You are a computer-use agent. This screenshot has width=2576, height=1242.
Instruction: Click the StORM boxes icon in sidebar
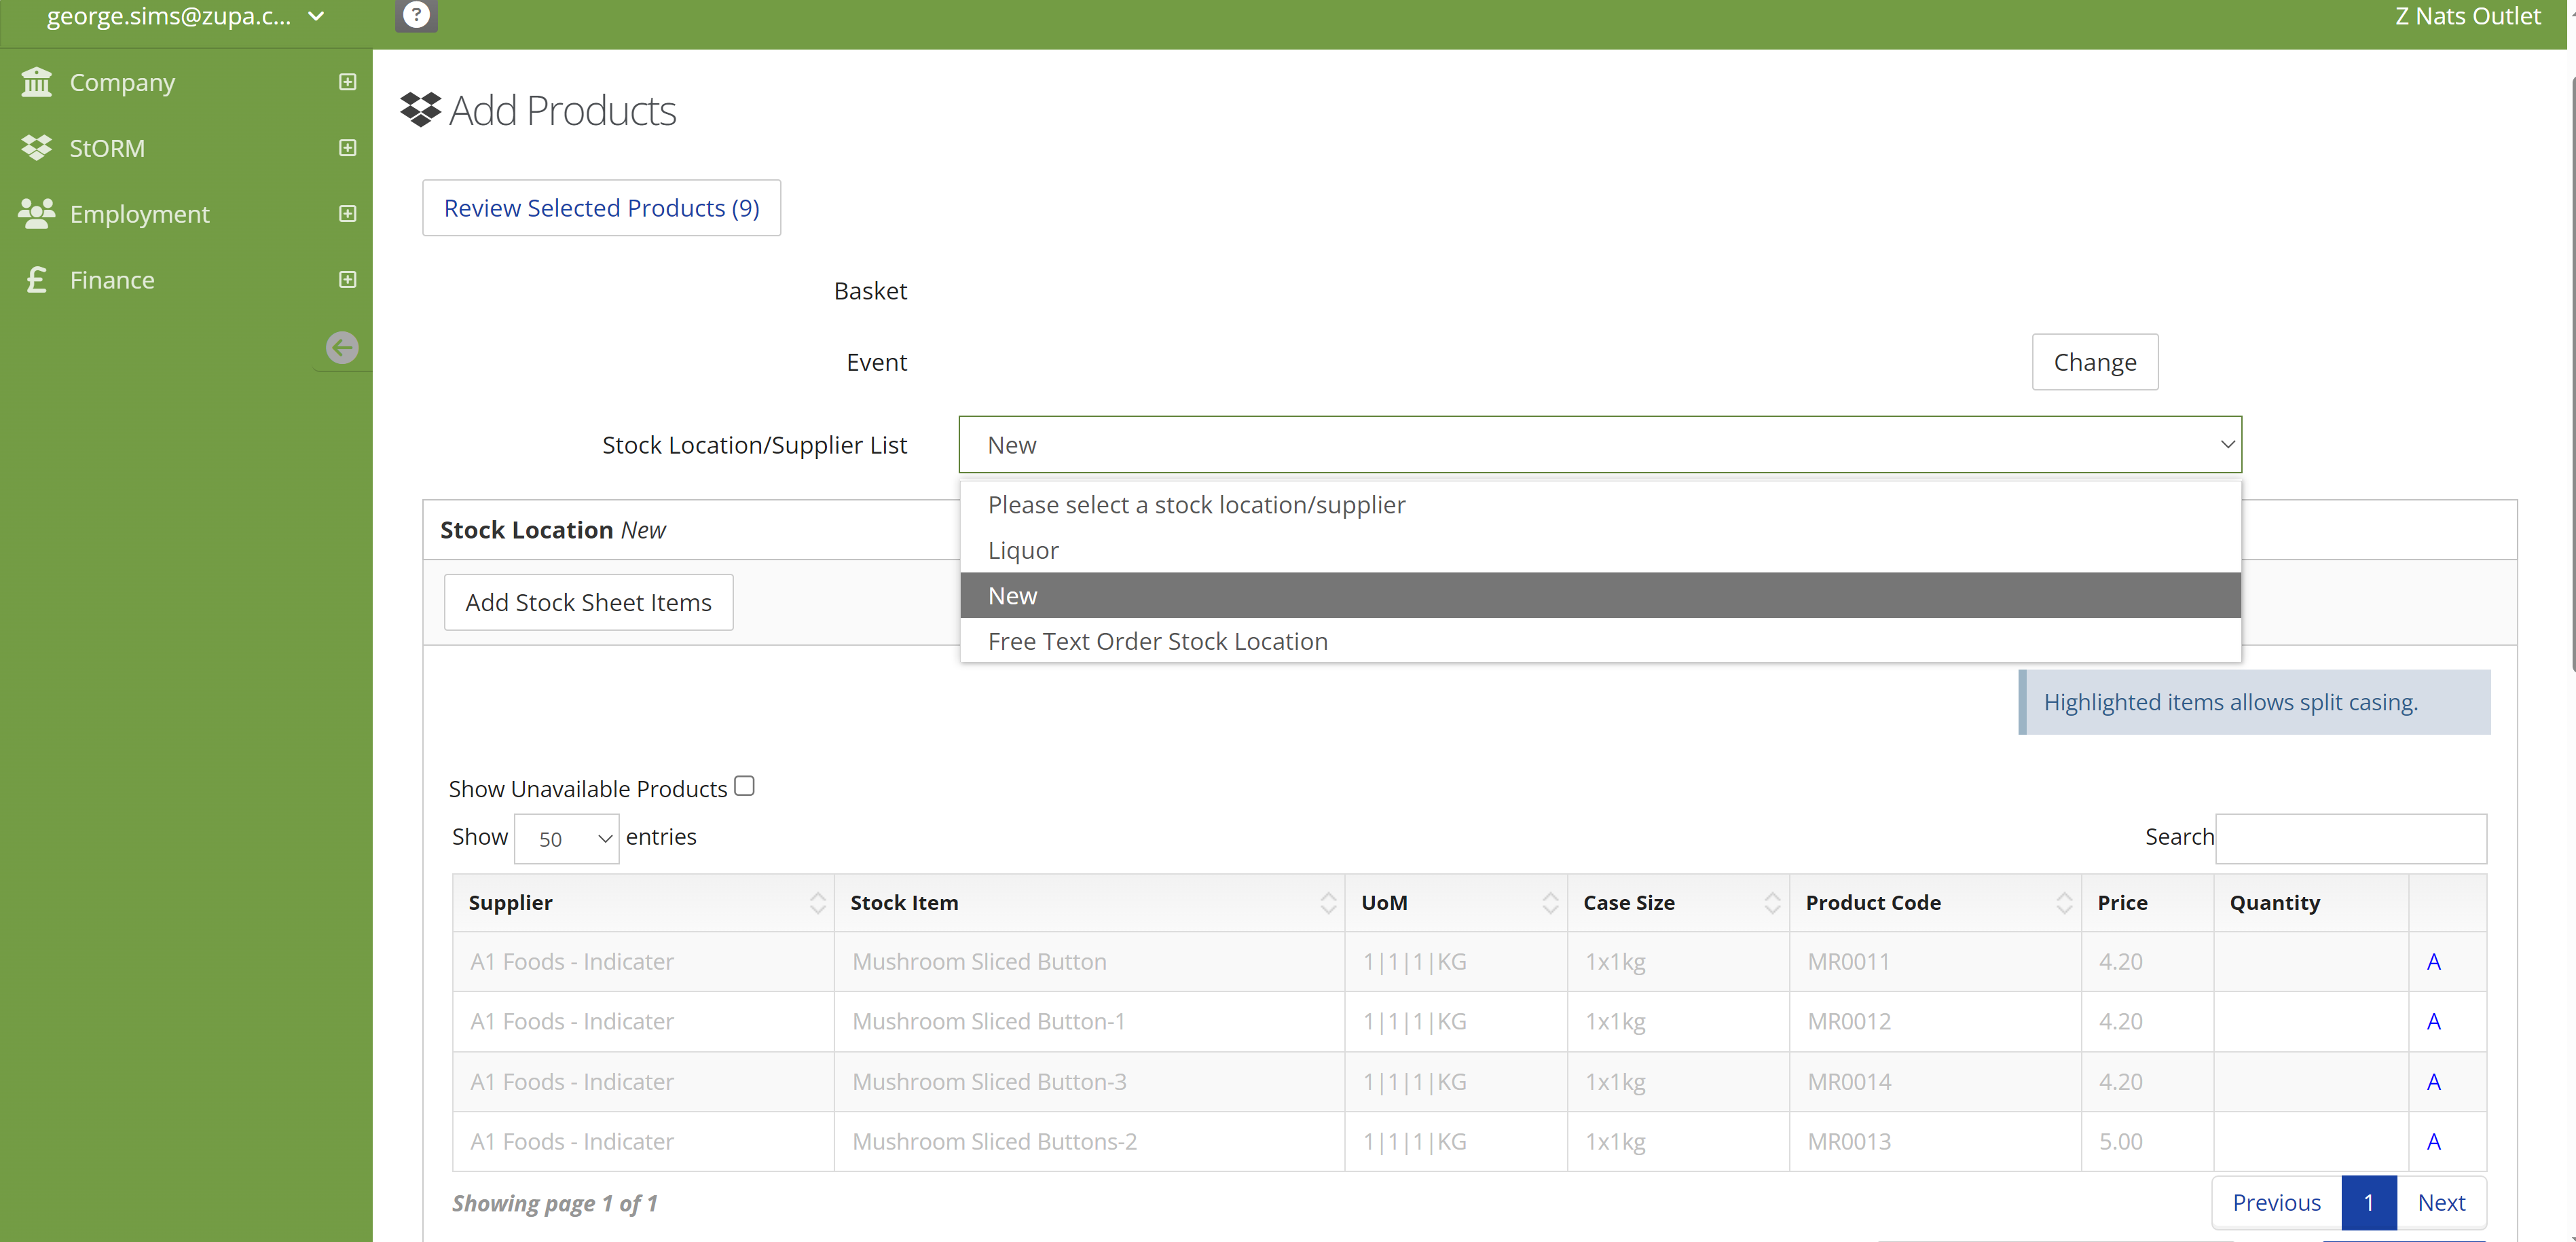coord(37,148)
